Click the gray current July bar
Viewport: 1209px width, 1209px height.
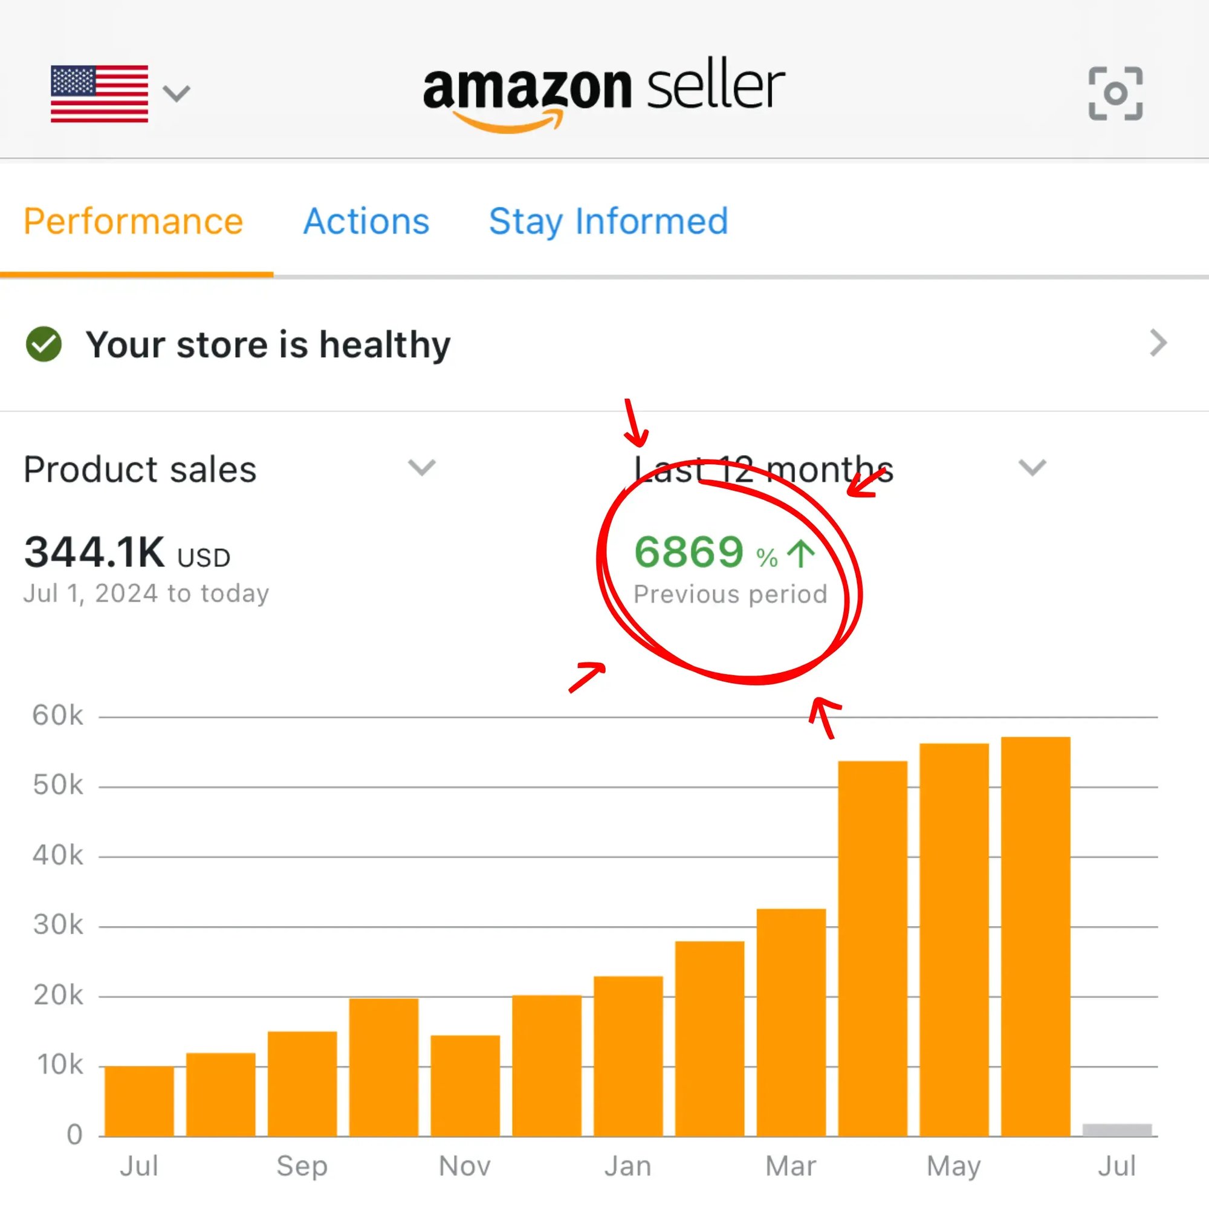click(x=1117, y=1130)
